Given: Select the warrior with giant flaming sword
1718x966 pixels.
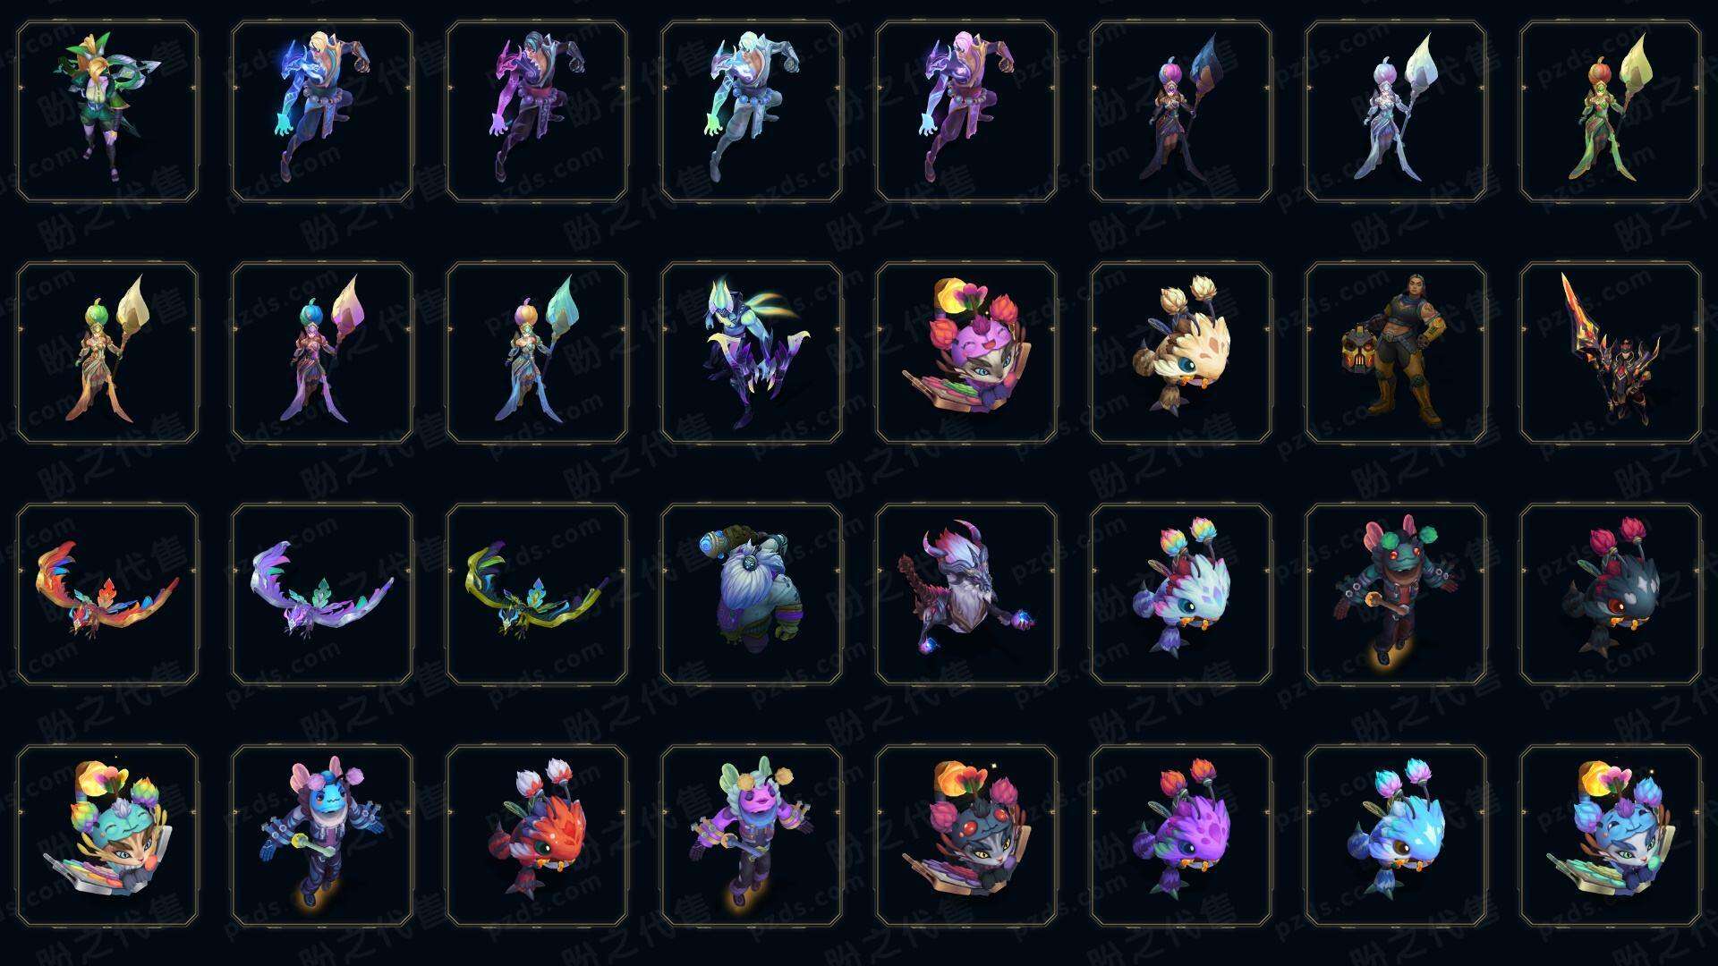Looking at the screenshot, I should tap(1611, 352).
